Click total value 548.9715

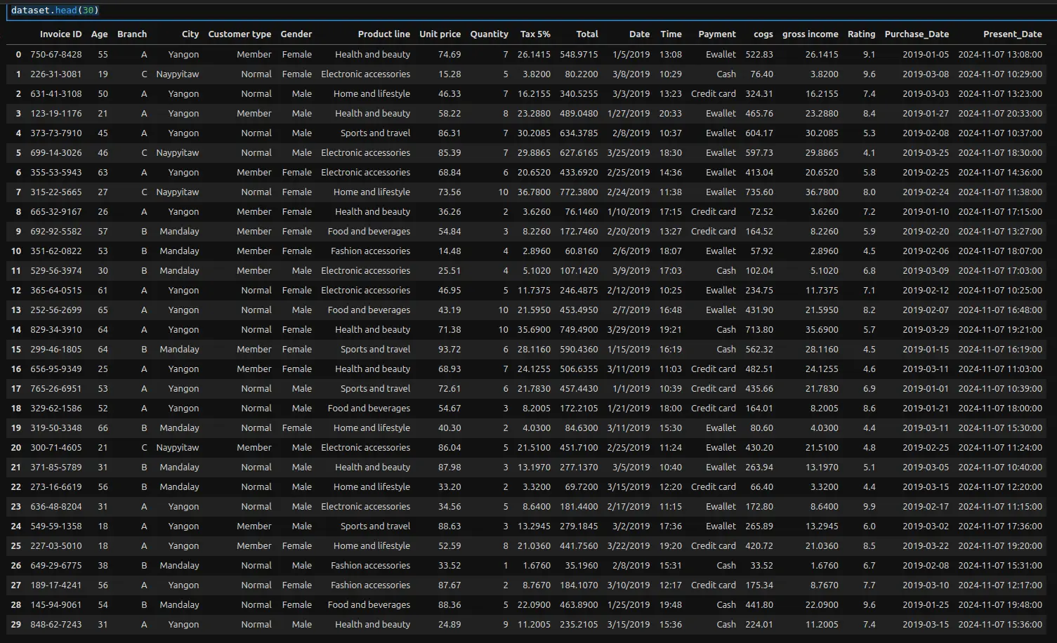tap(579, 54)
